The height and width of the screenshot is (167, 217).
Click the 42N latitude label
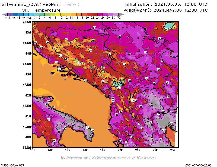point(28,95)
